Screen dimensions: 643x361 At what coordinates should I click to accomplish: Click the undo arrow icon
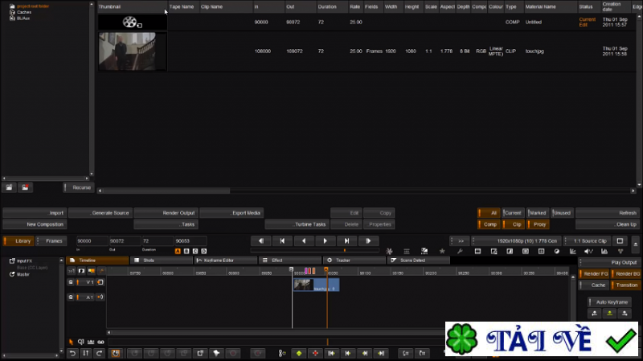pyautogui.click(x=72, y=353)
